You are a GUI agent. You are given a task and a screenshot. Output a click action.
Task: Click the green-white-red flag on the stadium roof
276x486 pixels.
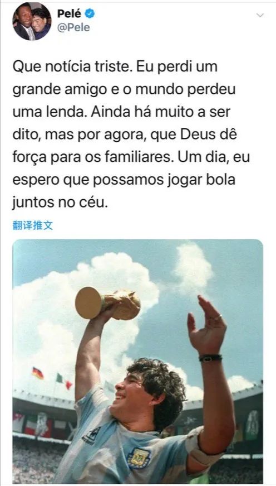(x=64, y=381)
